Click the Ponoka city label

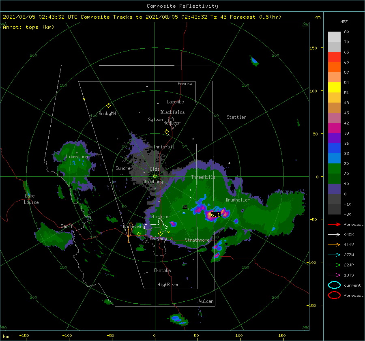185,84
